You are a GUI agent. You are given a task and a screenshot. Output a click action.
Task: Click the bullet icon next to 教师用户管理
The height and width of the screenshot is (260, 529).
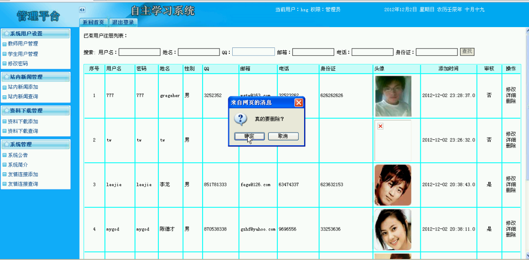[4, 44]
